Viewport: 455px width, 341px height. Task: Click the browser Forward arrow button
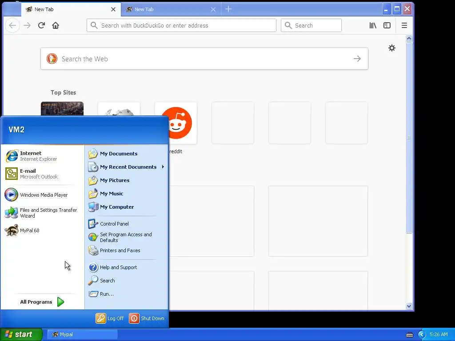click(27, 25)
